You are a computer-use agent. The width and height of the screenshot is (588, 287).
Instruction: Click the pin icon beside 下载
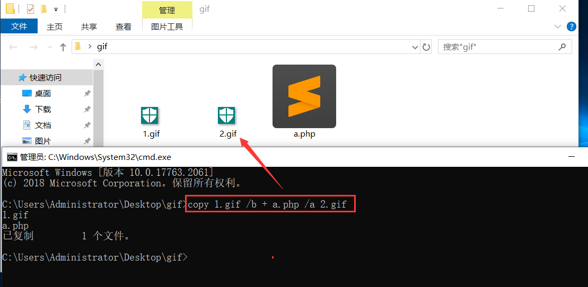[x=87, y=110]
